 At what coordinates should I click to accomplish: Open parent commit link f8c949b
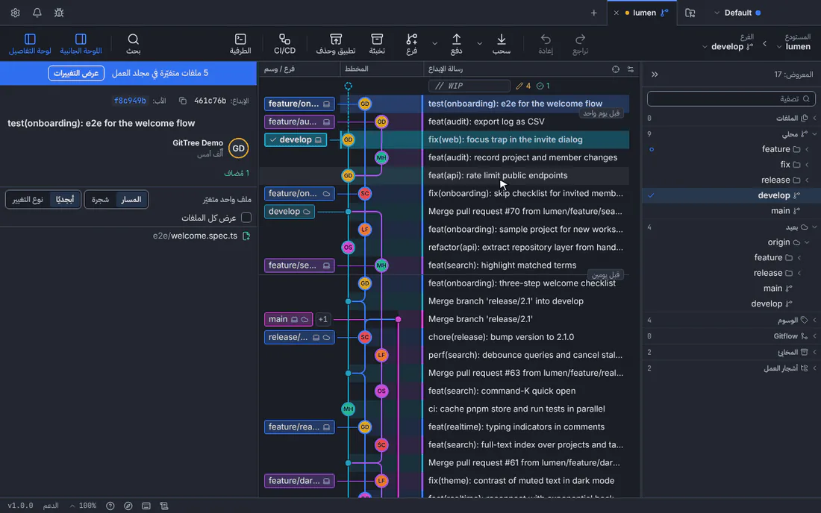point(130,101)
